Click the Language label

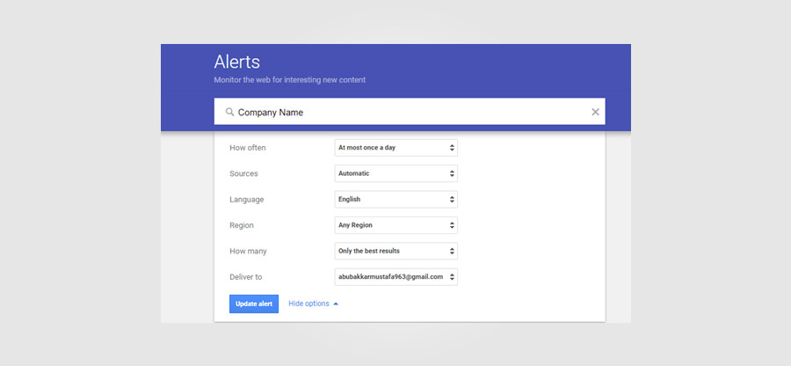247,200
